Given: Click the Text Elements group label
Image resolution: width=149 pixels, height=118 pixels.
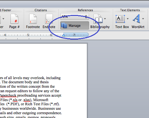Looking at the screenshot, I should click(130, 10).
